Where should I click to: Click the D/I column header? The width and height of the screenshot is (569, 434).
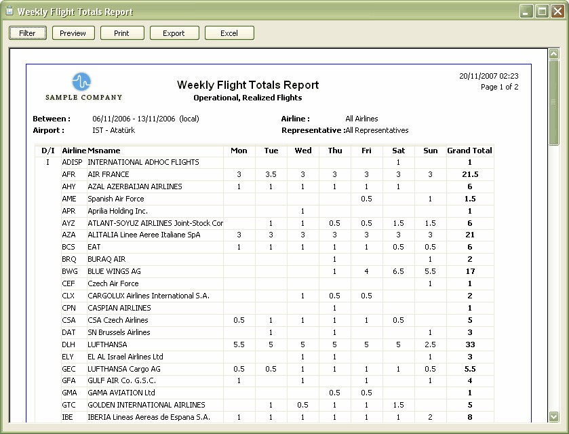point(48,151)
